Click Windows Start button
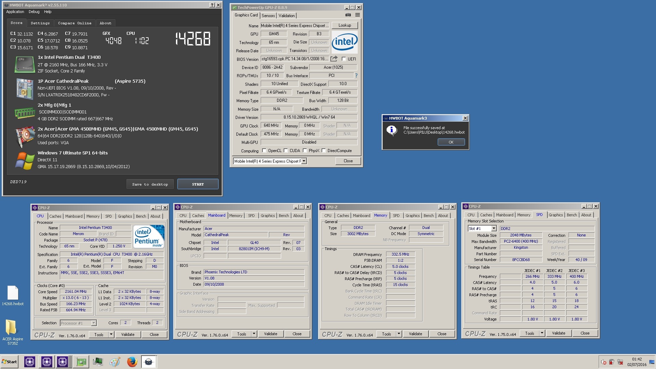The height and width of the screenshot is (369, 656). pyautogui.click(x=9, y=362)
